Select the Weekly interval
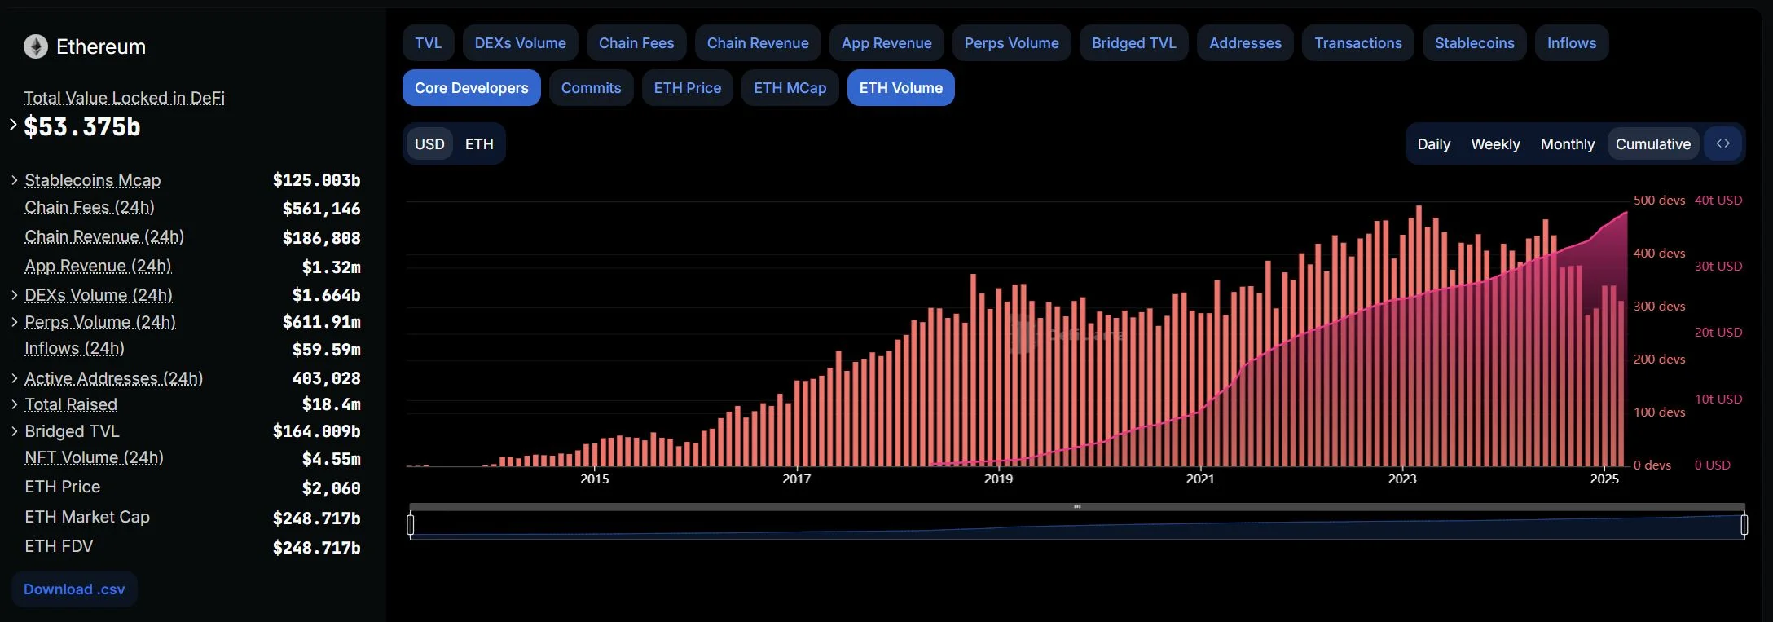This screenshot has height=622, width=1773. pyautogui.click(x=1495, y=143)
